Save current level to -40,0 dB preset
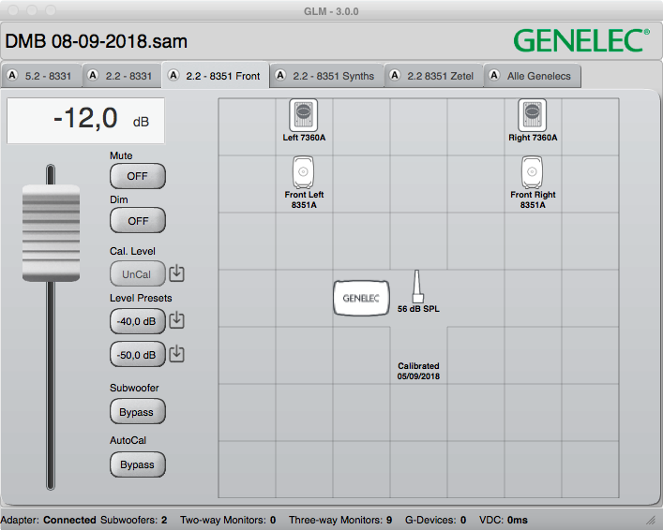The height and width of the screenshot is (530, 663). click(x=176, y=320)
